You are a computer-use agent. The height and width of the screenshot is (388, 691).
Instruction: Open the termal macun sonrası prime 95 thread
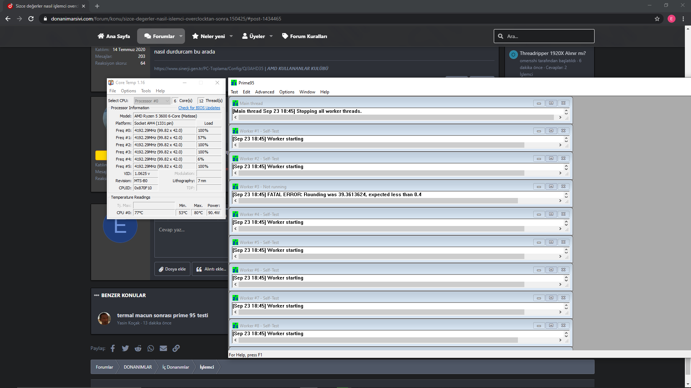click(x=162, y=315)
